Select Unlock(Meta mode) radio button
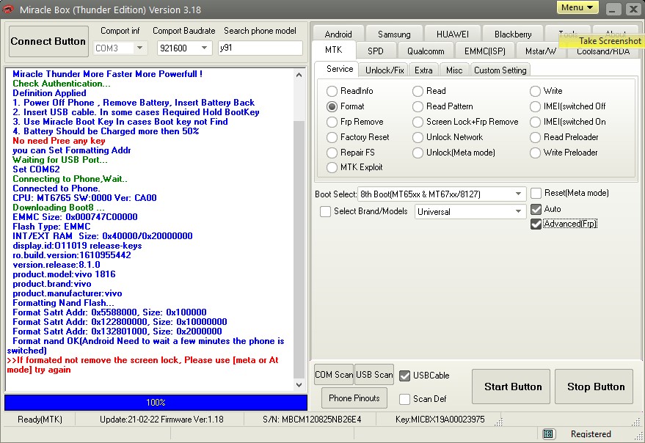645x443 pixels. tap(418, 153)
